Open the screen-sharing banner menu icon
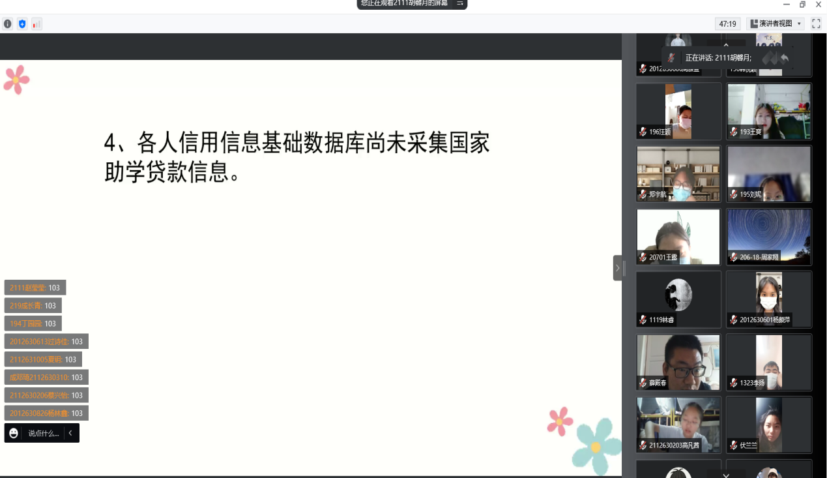 460,3
